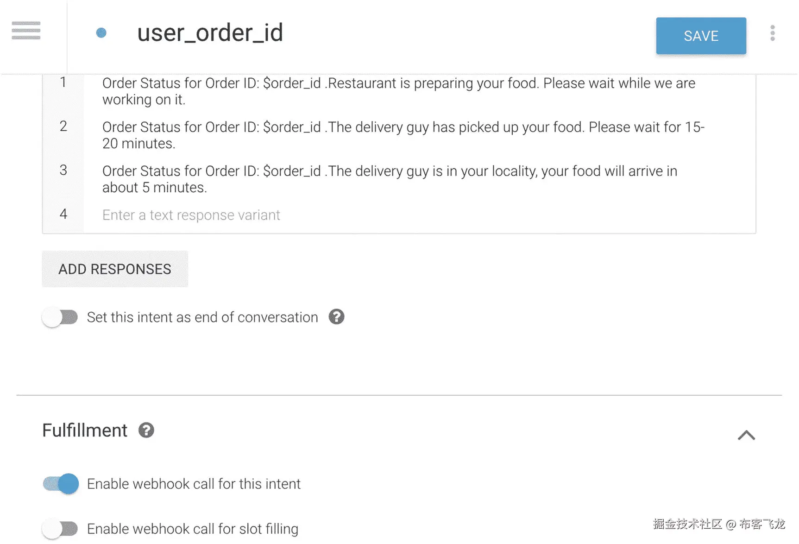Enable webhook call for slot filling
Viewport: 799px width, 544px height.
pyautogui.click(x=60, y=528)
